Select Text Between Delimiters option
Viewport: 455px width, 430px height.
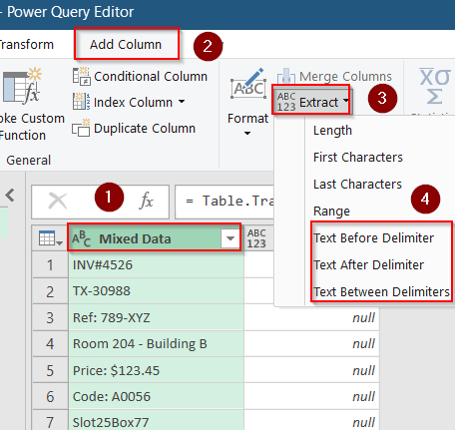pos(381,291)
